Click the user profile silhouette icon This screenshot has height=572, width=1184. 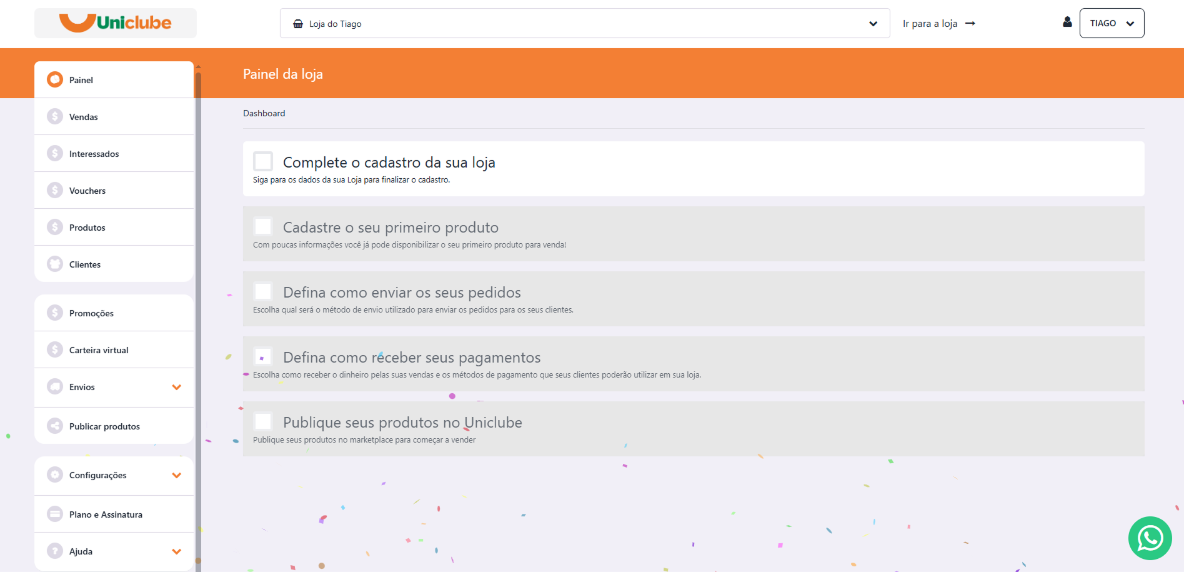coord(1067,22)
